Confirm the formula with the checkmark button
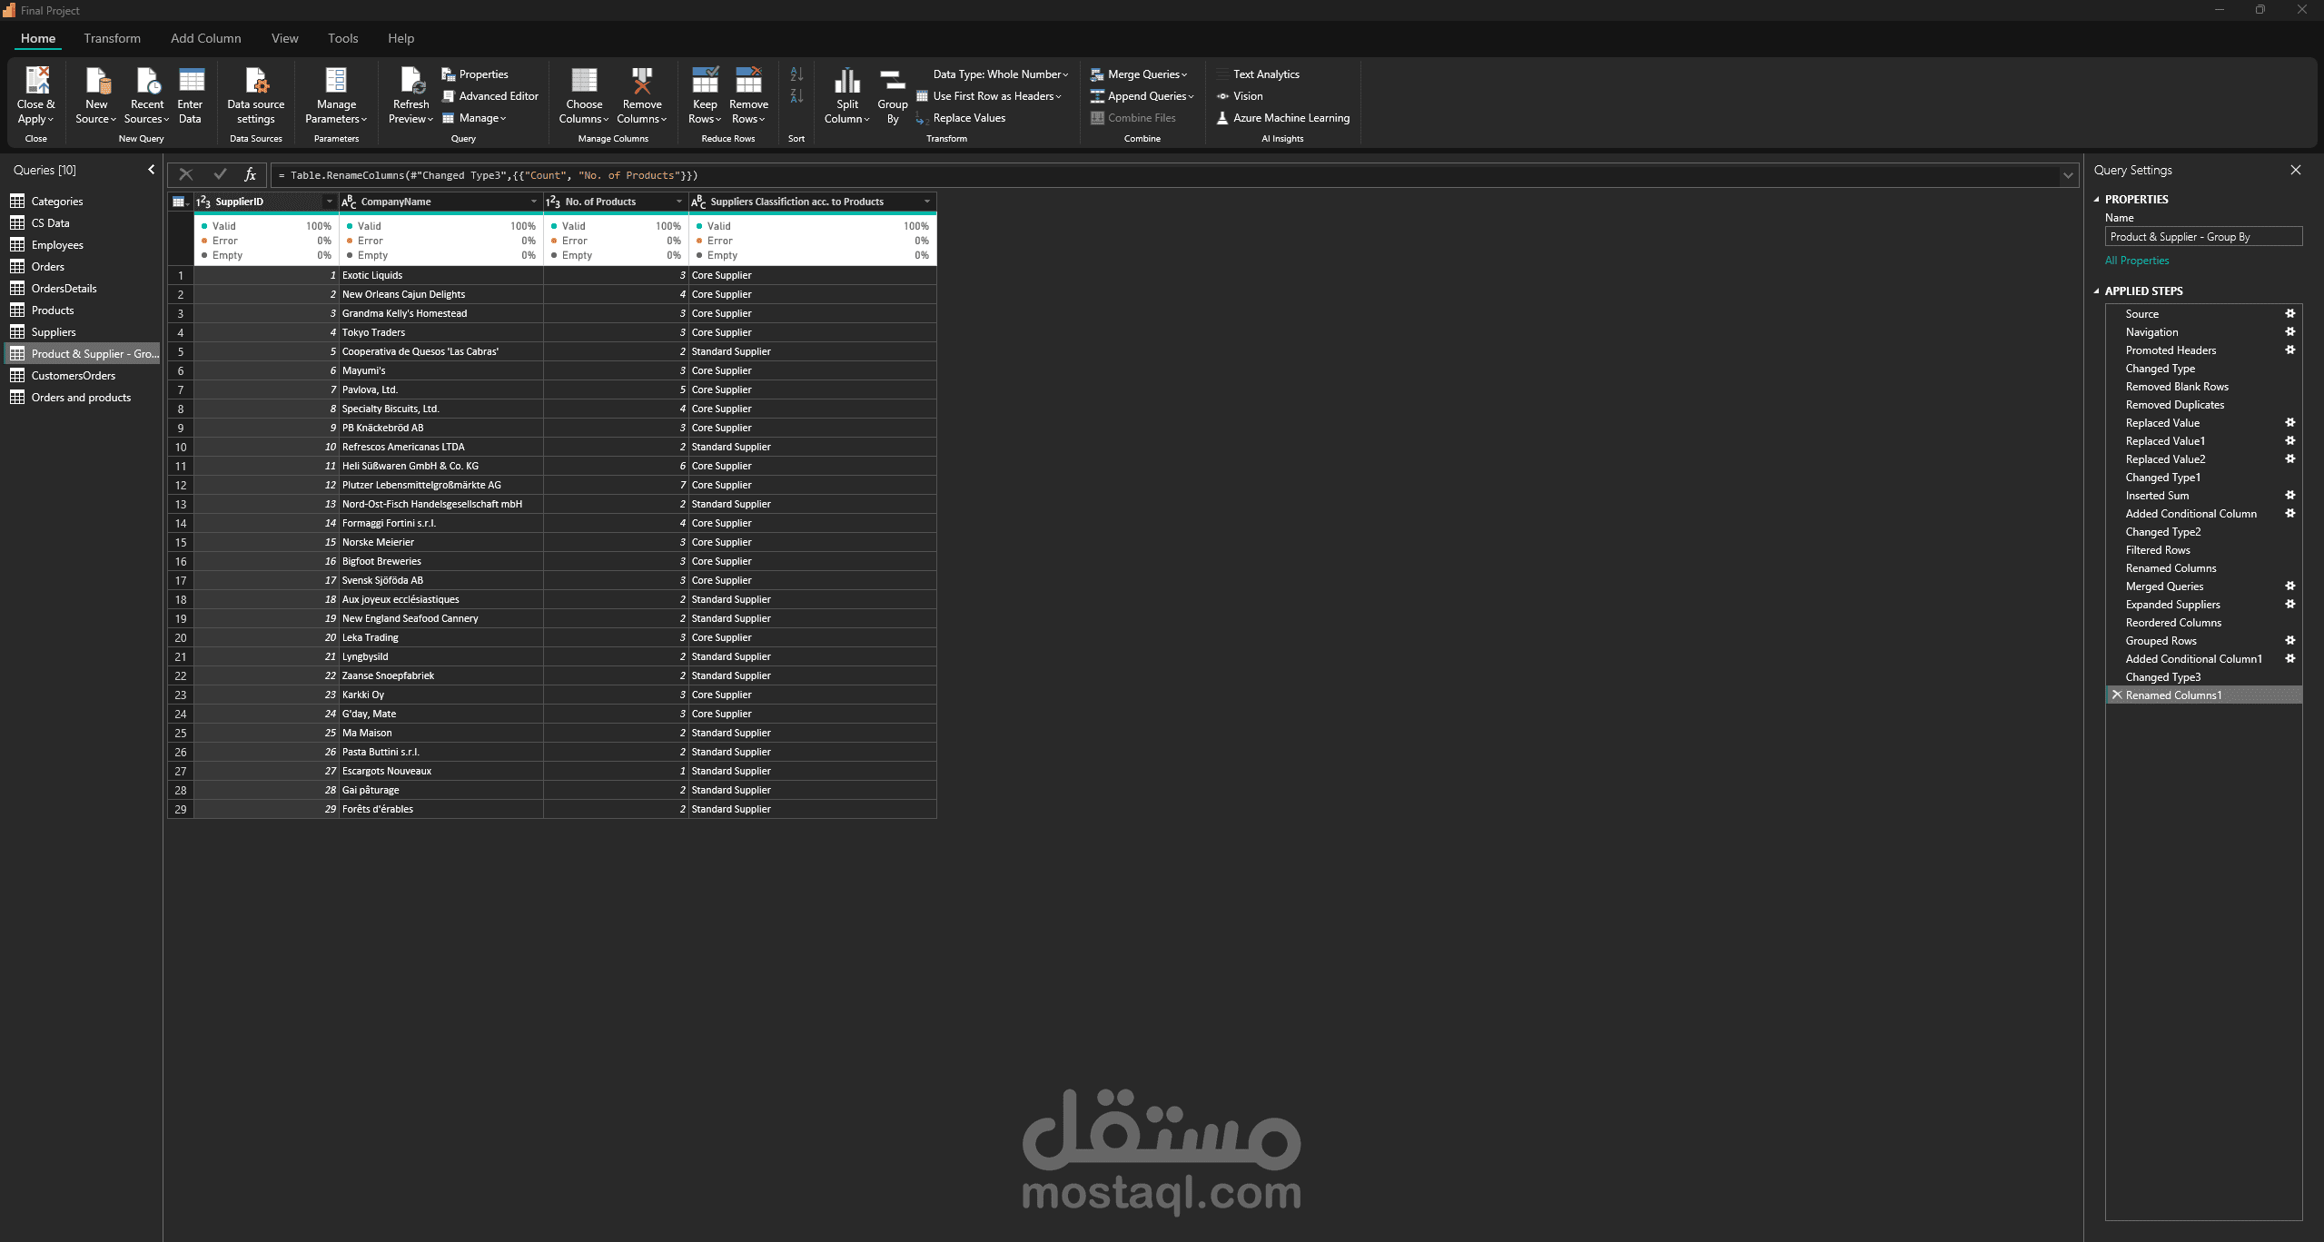Screen dimensions: 2324x1242 220,174
